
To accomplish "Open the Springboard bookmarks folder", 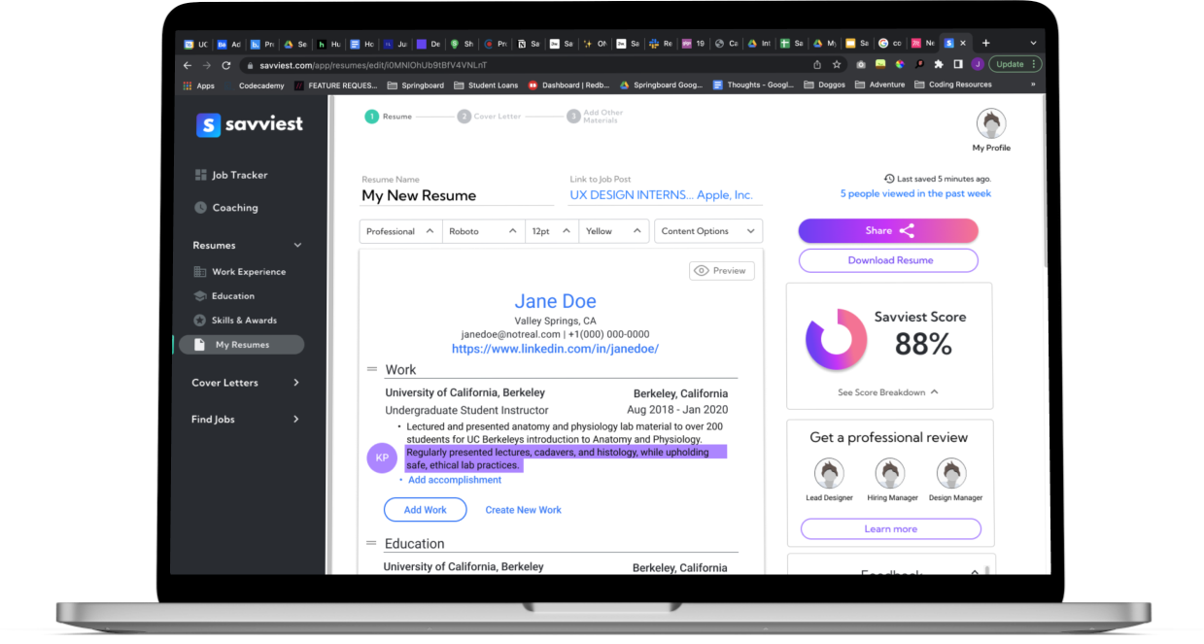I will tap(416, 85).
